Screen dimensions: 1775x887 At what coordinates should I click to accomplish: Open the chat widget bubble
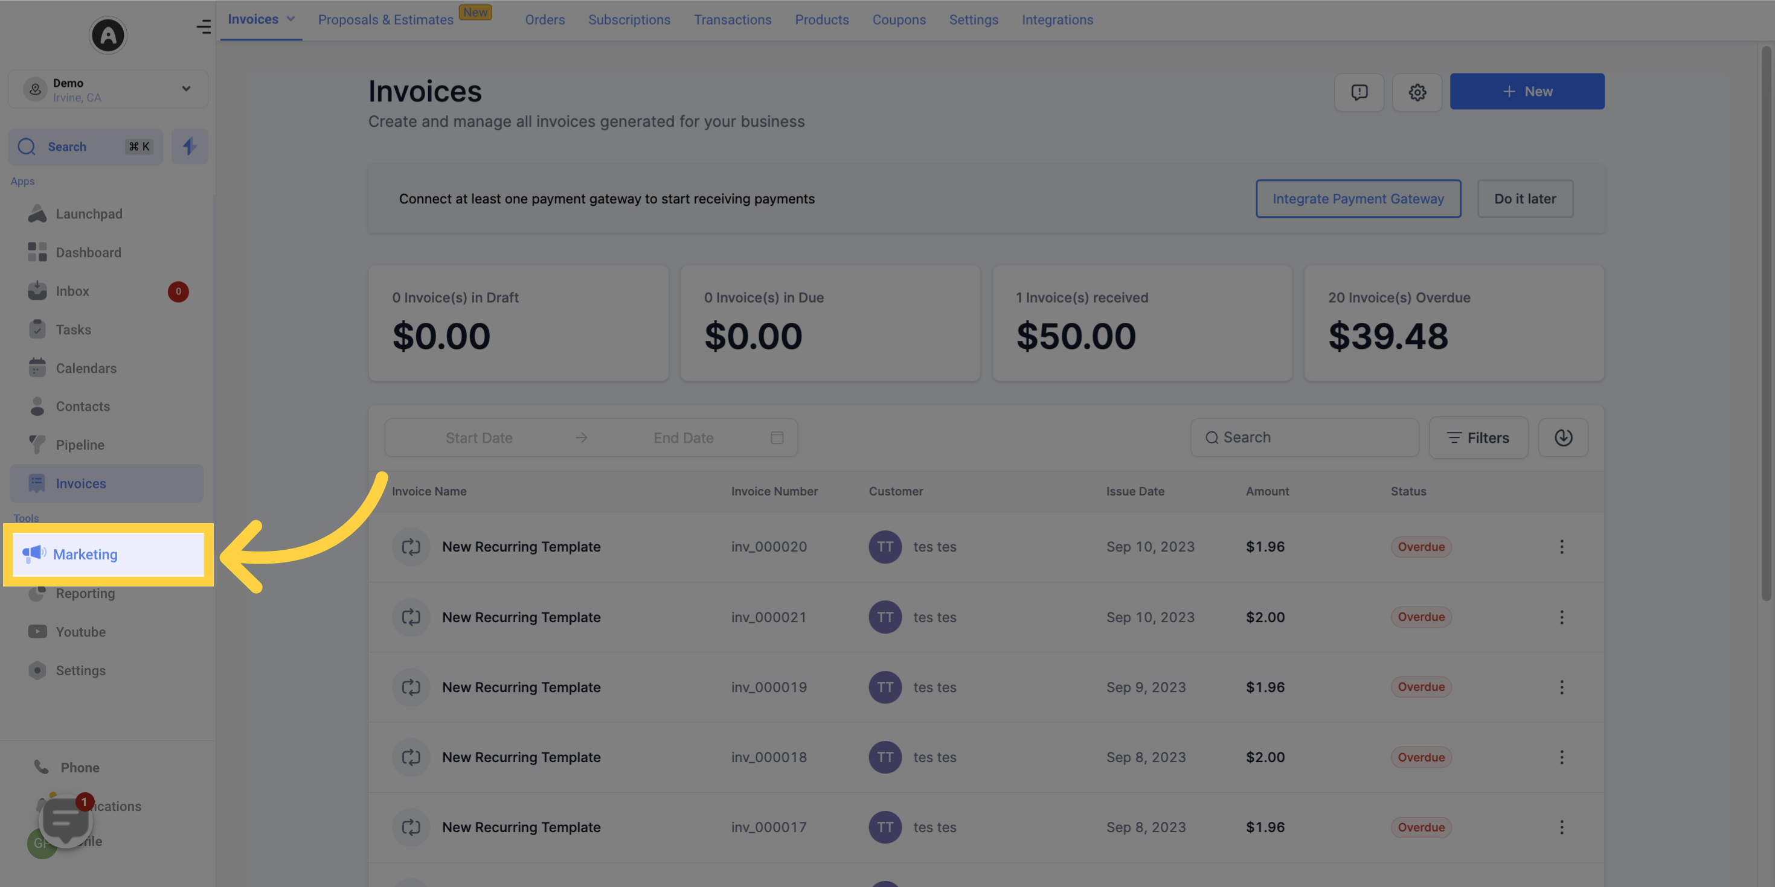65,821
